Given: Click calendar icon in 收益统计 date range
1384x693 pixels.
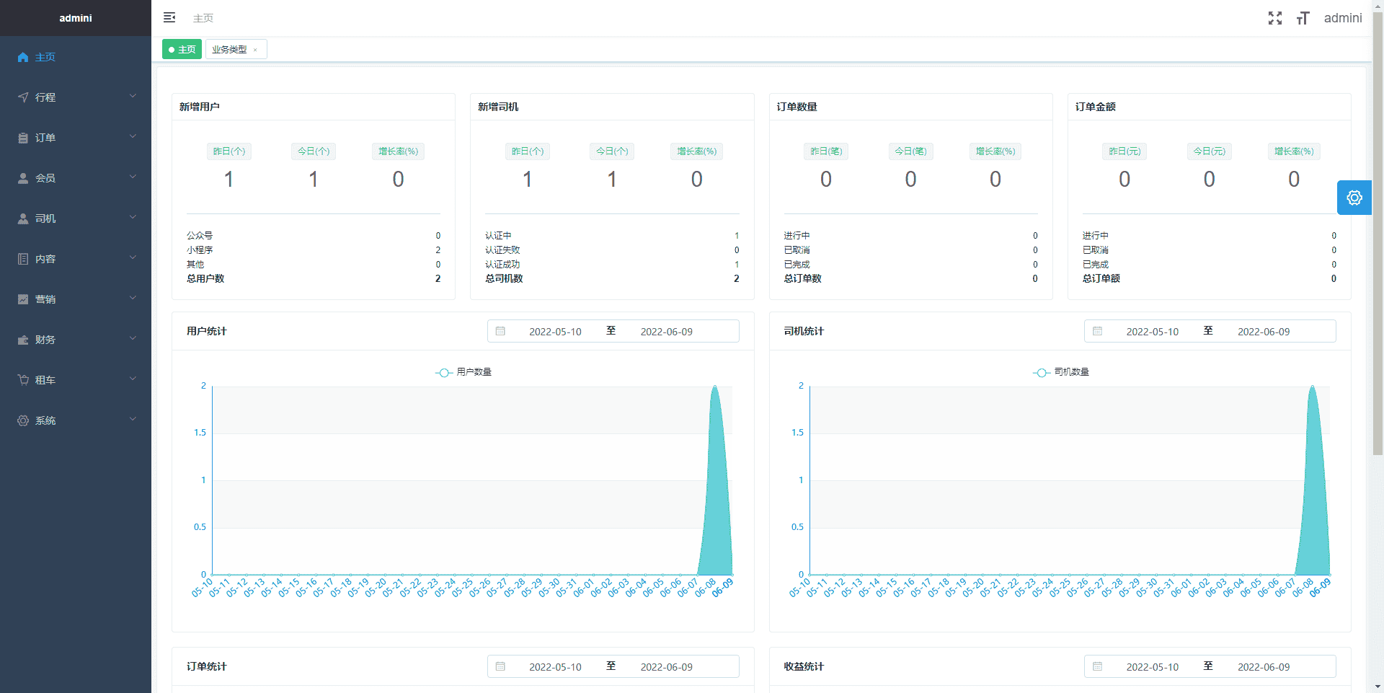Looking at the screenshot, I should click(x=1097, y=666).
